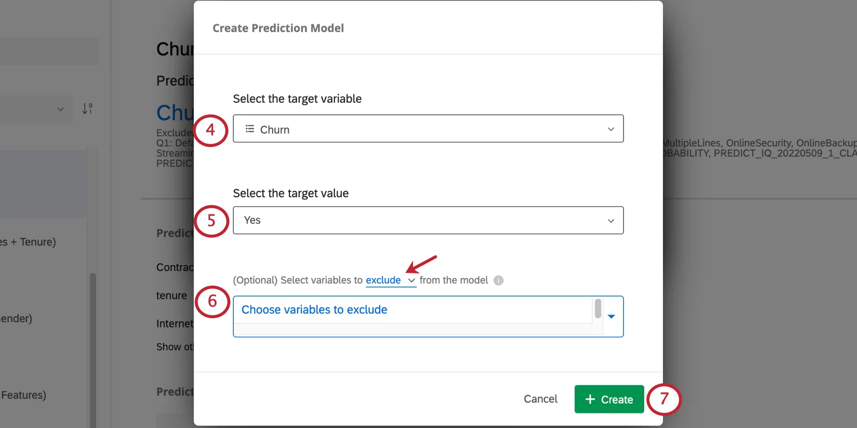Screen dimensions: 857x428
Task: Click the red step 6 circle marker
Action: coord(212,301)
